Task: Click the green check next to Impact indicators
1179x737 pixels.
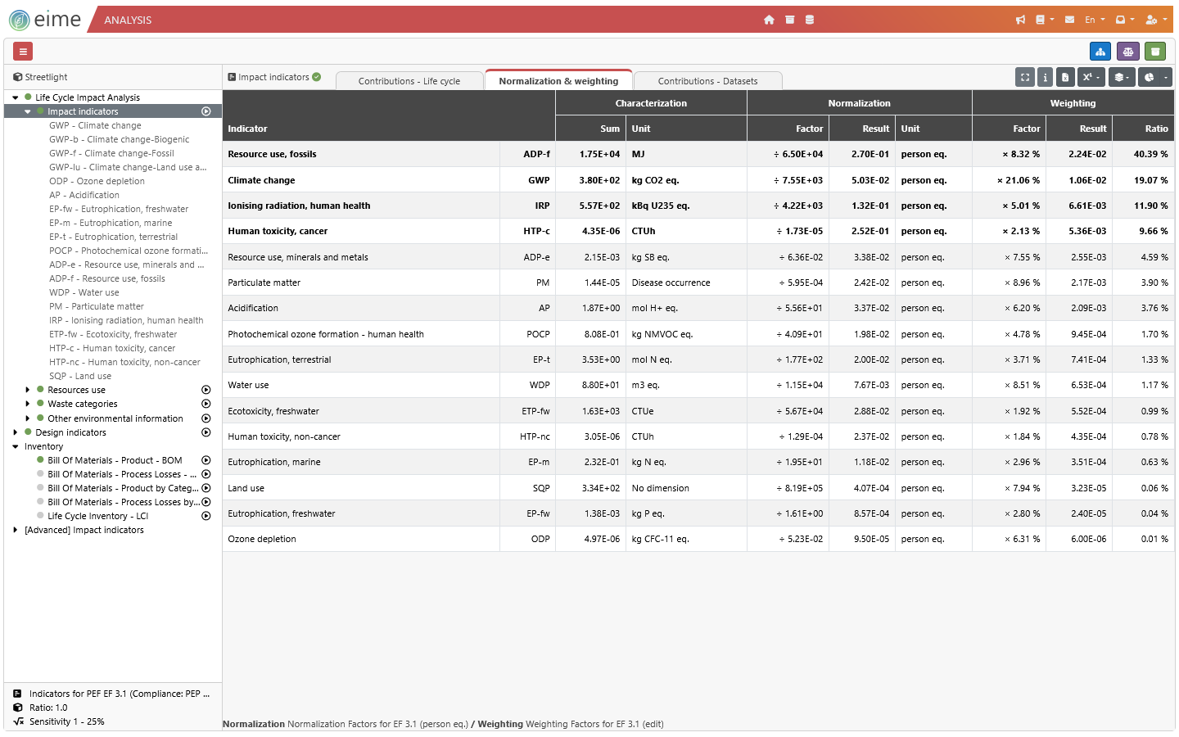Action: [316, 77]
